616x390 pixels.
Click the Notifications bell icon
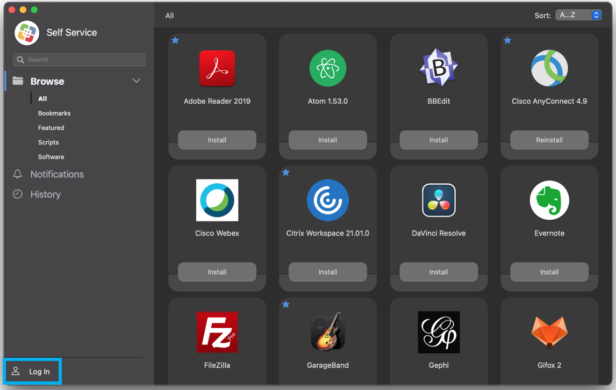(17, 174)
